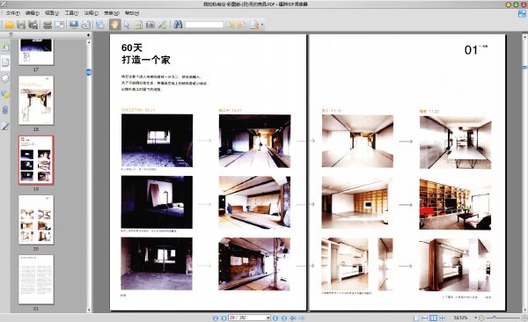Screen dimensions: 528x322
Task: Switch to continuous facing layout
Action: pyautogui.click(x=442, y=318)
